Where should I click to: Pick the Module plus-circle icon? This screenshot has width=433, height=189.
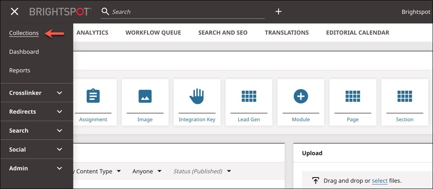[x=301, y=96]
